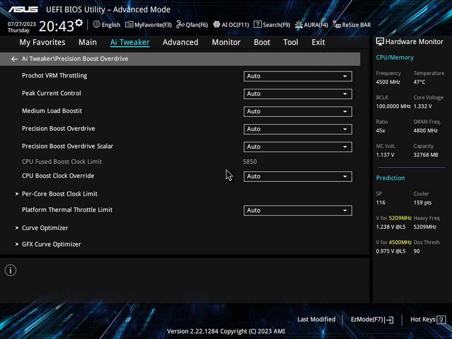Click the AI OC chip icon
Image resolution: width=452 pixels, height=339 pixels.
[x=217, y=24]
